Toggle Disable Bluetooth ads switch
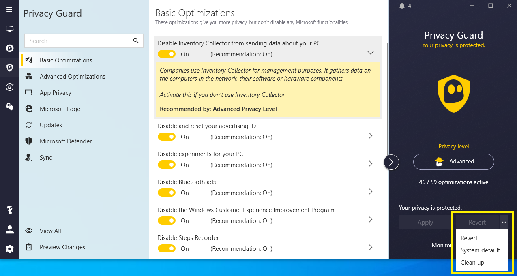The height and width of the screenshot is (276, 517). (x=167, y=193)
